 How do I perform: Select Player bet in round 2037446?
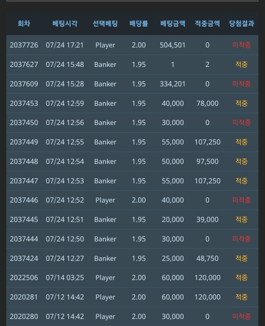pyautogui.click(x=105, y=200)
